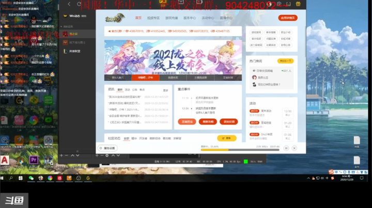
Task: Filter 社区动态 by 求解答
Action: pyautogui.click(x=177, y=138)
